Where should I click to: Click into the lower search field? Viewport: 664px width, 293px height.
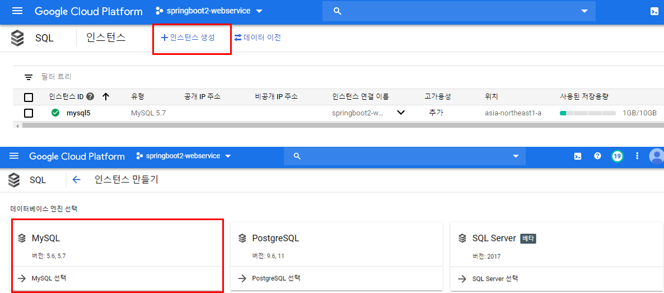(404, 156)
